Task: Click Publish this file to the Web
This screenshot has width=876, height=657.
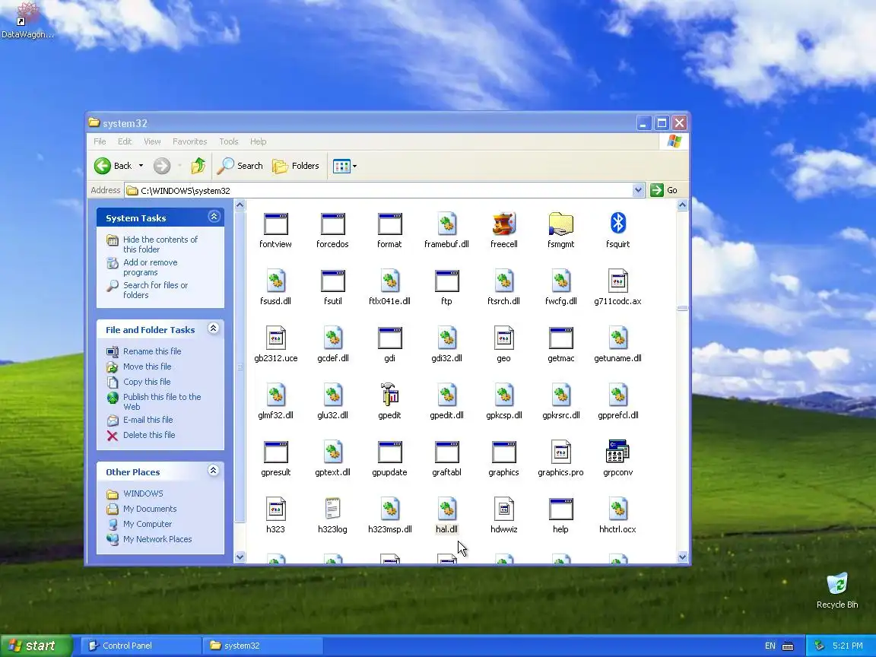Action: (x=162, y=401)
